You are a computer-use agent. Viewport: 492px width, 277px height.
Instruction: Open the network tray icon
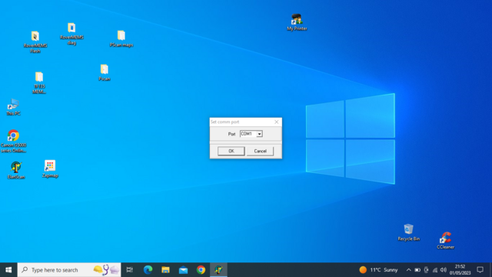[435, 270]
